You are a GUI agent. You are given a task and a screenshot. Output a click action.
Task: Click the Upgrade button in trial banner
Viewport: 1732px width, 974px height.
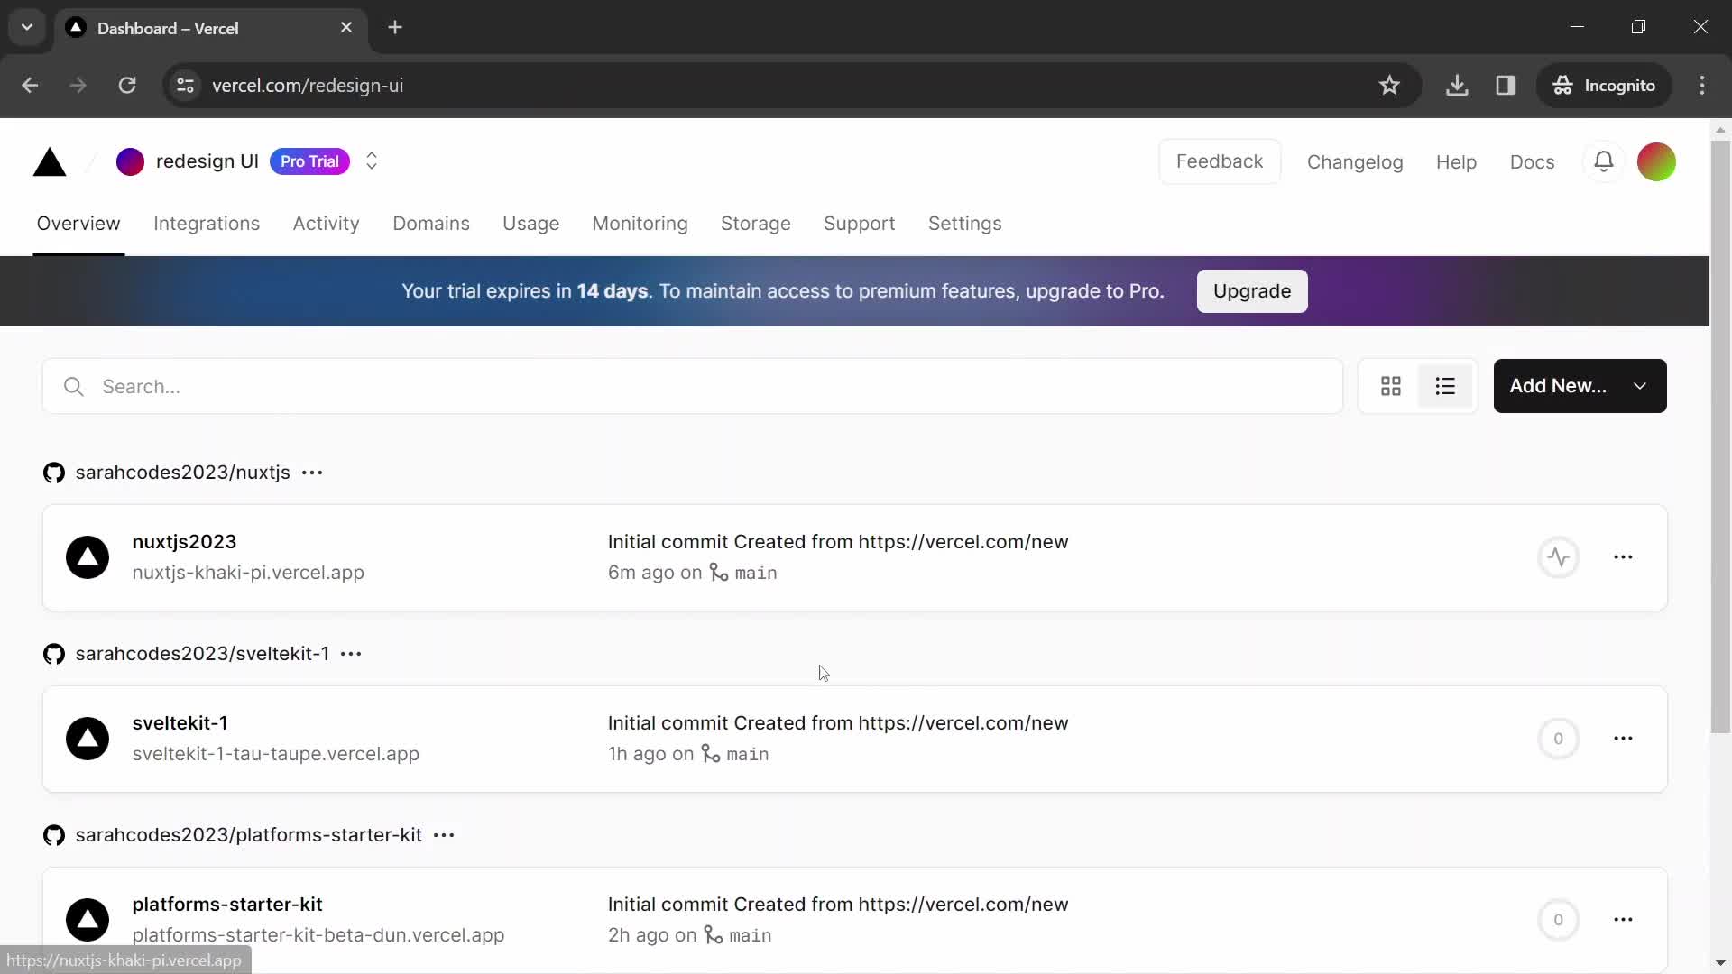pyautogui.click(x=1251, y=291)
